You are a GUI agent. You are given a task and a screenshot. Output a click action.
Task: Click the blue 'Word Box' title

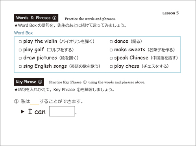23,33
